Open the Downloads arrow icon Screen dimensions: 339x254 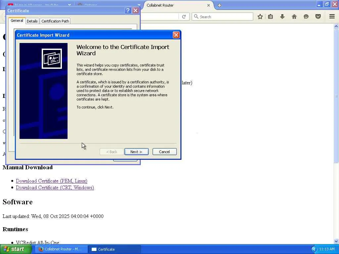tap(282, 17)
